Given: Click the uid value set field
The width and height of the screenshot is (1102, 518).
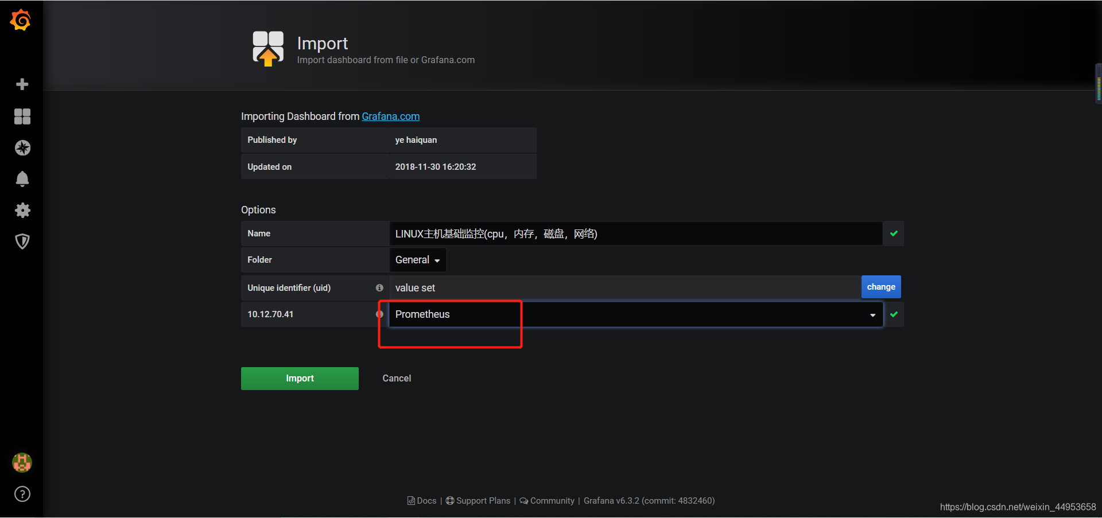Looking at the screenshot, I should tap(625, 287).
